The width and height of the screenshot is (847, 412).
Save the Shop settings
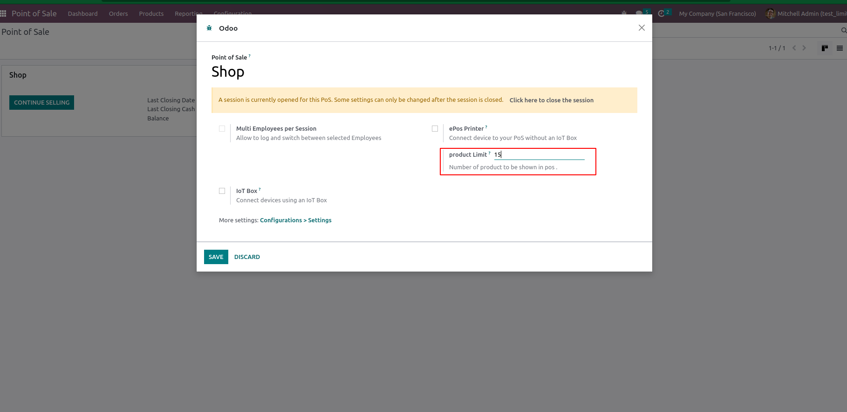coord(216,257)
